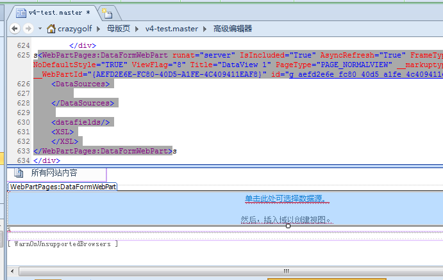The image size is (443, 280).
Task: Click the </div> tag on line 634
Action: [x=47, y=160]
